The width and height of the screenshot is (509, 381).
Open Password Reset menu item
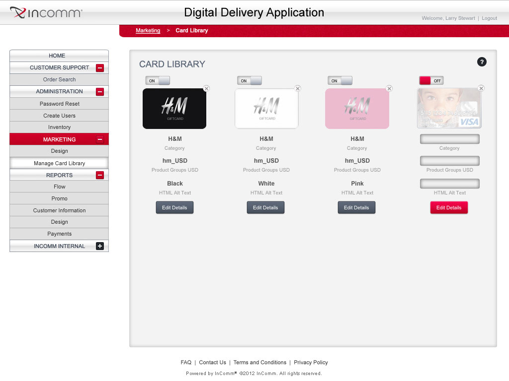59,104
